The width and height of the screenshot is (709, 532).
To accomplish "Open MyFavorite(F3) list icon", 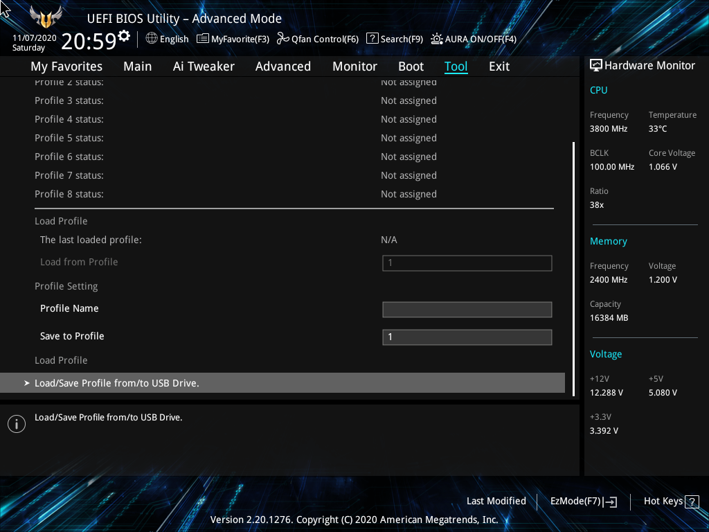I will coord(203,39).
